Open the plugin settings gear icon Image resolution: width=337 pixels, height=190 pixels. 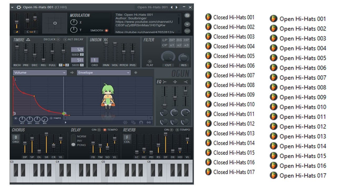coord(19,7)
